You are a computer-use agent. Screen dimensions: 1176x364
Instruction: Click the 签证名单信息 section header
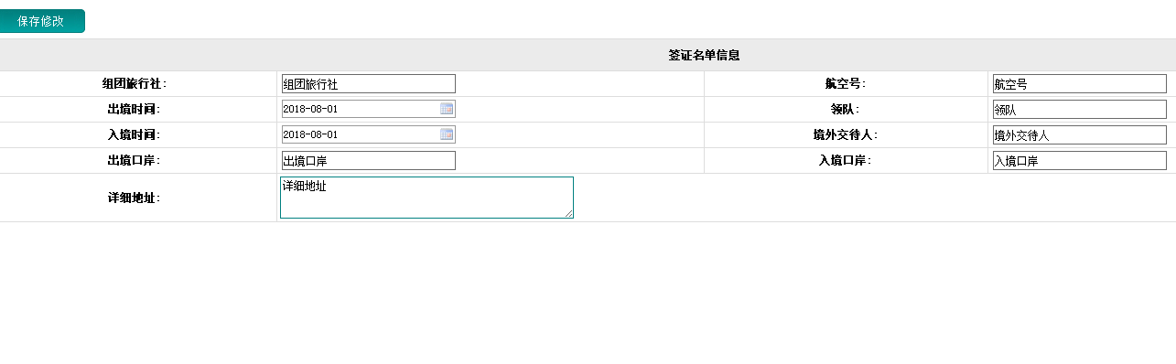pyautogui.click(x=704, y=55)
